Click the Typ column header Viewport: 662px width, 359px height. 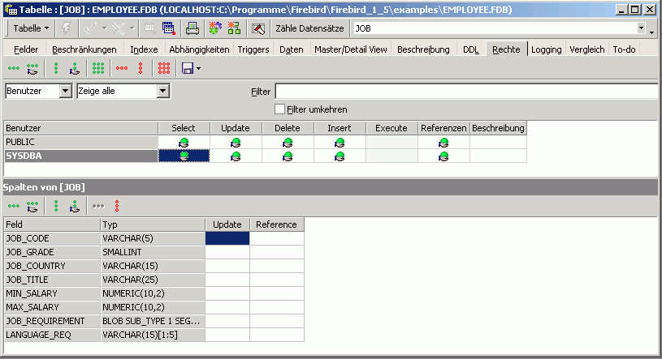[x=153, y=224]
